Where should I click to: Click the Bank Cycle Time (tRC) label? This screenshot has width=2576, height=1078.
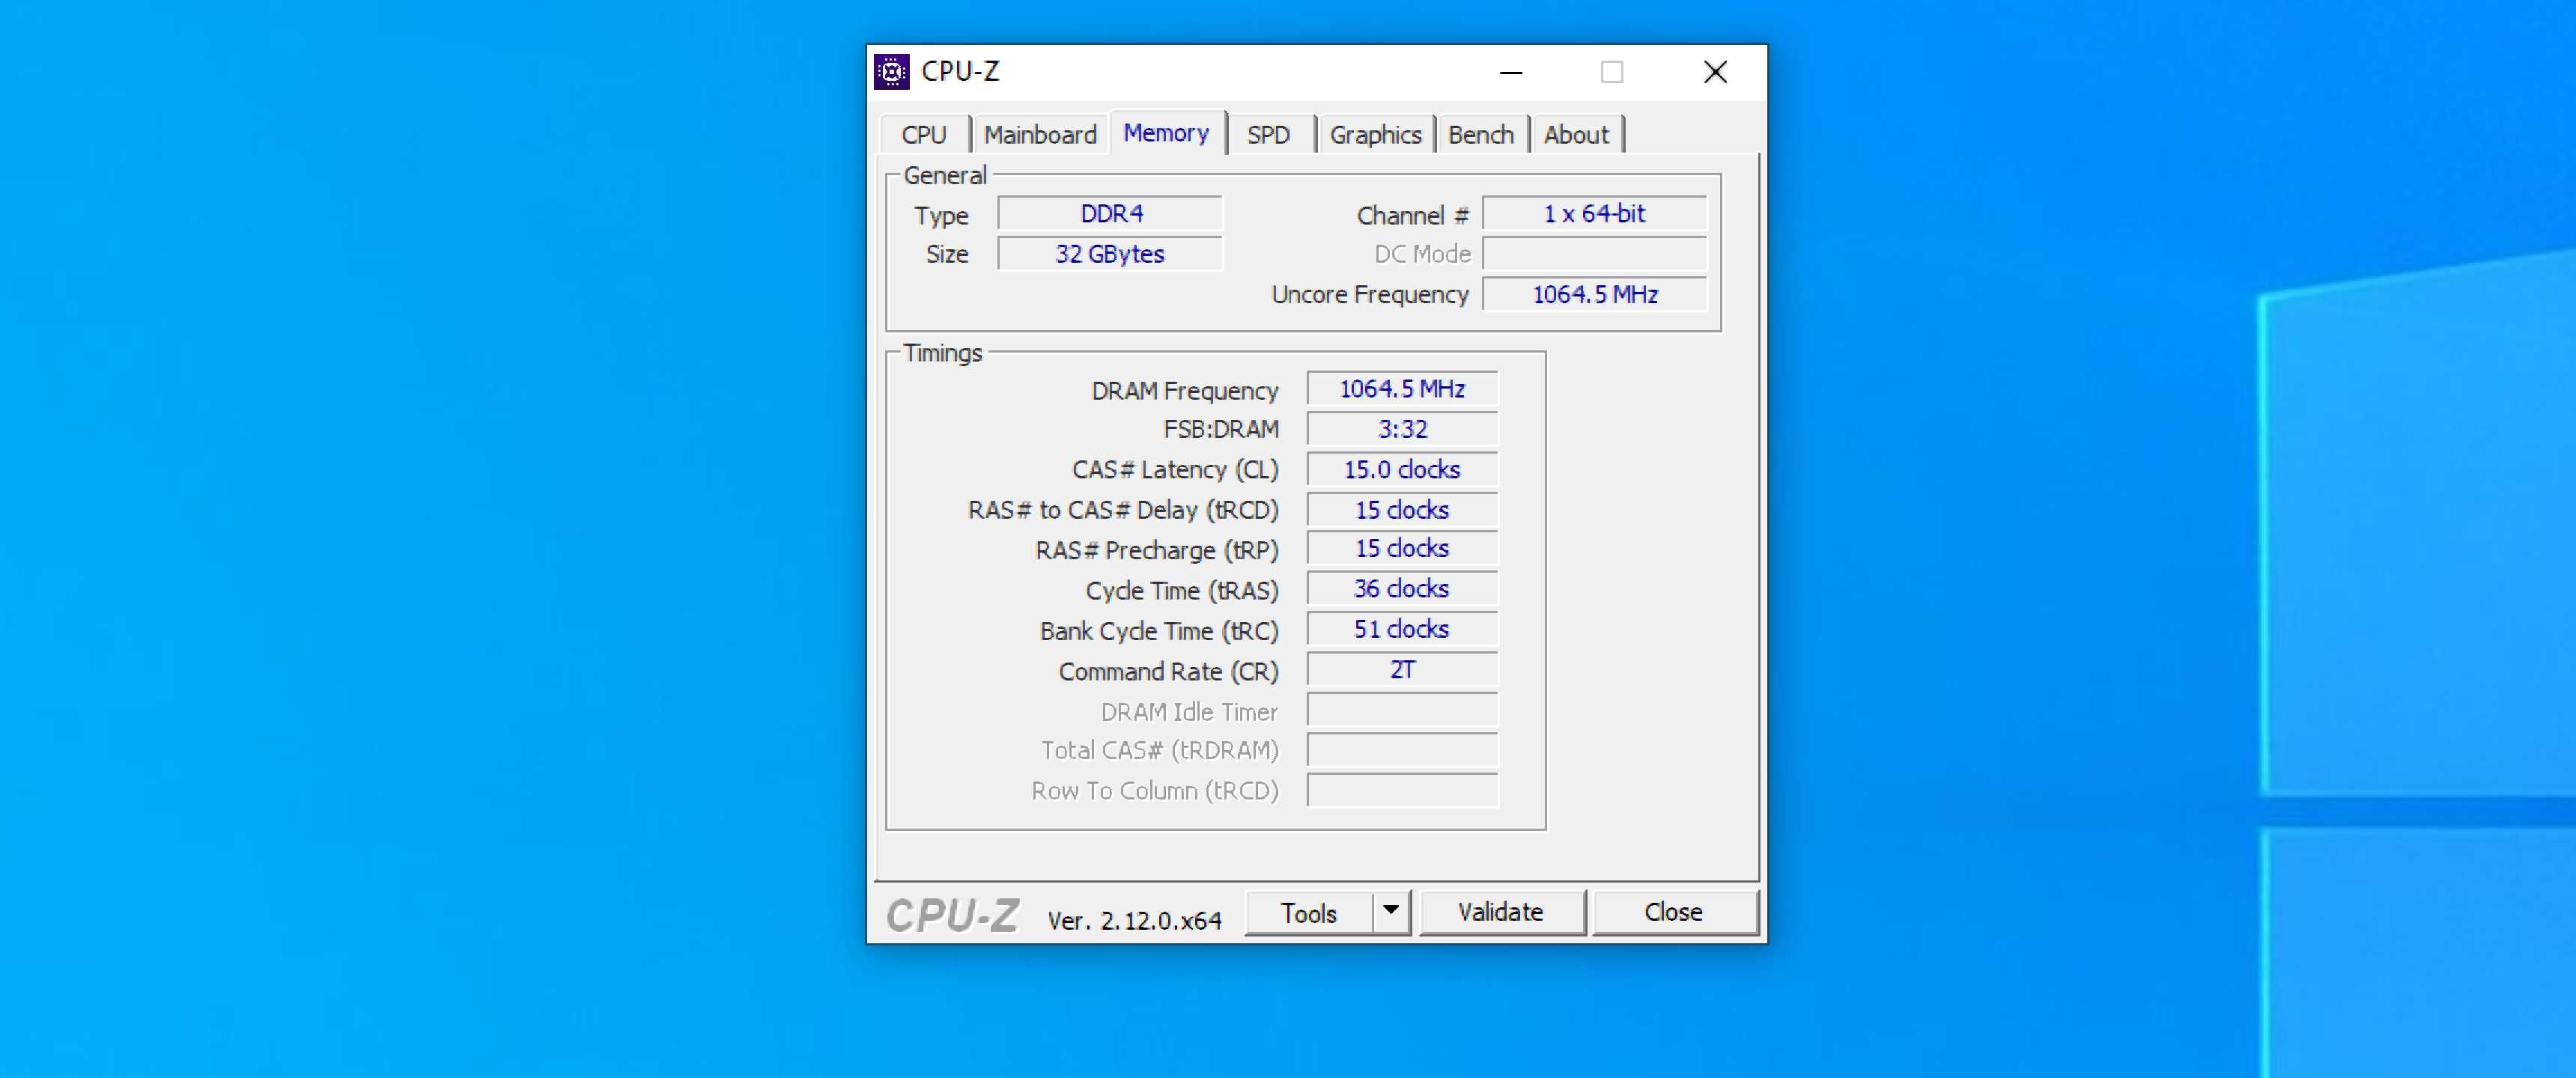point(1159,632)
